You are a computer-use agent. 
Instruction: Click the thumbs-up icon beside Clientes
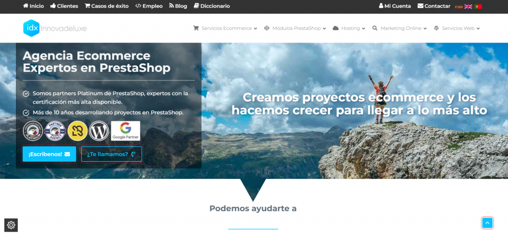pyautogui.click(x=53, y=6)
